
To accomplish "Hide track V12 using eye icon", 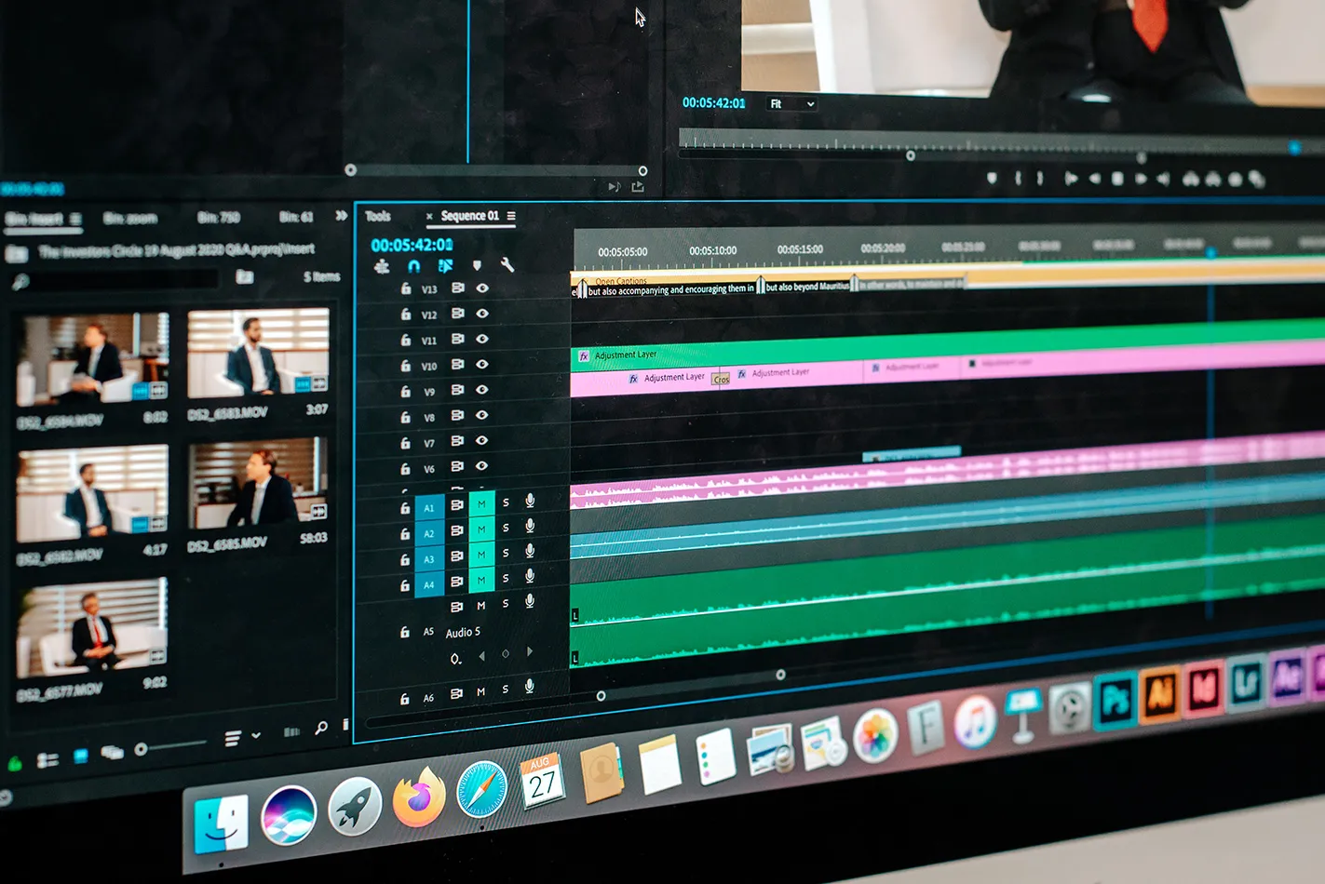I will pyautogui.click(x=482, y=314).
